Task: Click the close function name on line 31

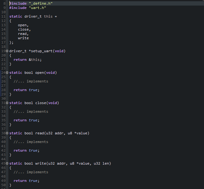Action: tap(41, 103)
